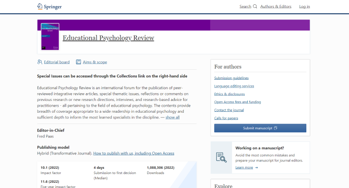Screen dimensions: 349x188
Task: Follow the Learn more link
Action: 244,168
